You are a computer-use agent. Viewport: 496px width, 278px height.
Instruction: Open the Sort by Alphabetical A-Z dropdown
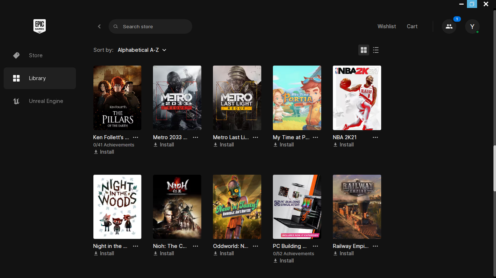pyautogui.click(x=142, y=50)
